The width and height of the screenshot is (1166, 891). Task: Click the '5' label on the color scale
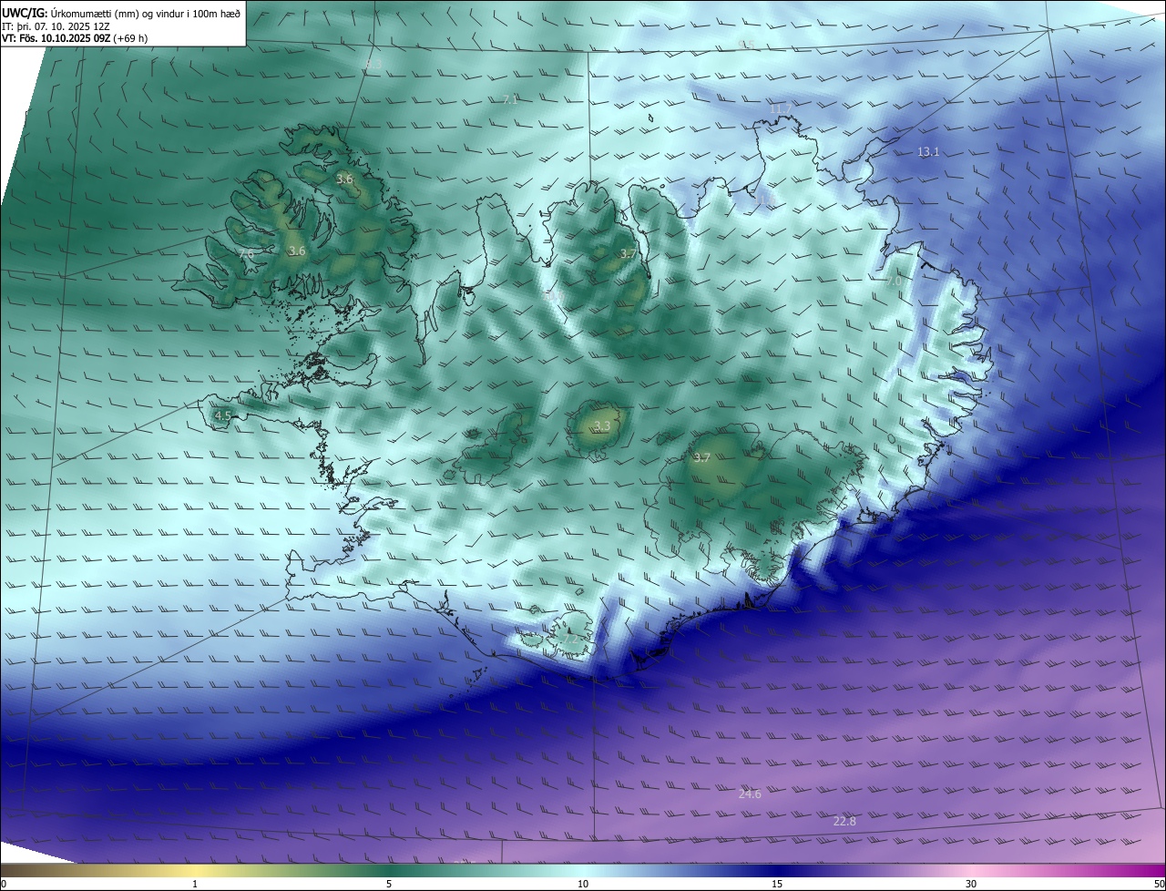389,884
